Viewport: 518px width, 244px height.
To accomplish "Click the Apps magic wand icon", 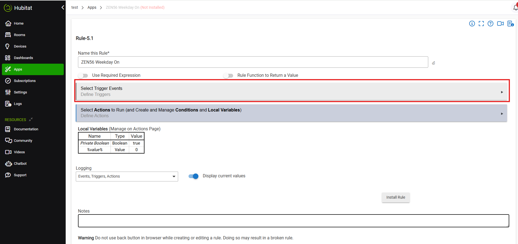I will [x=8, y=69].
